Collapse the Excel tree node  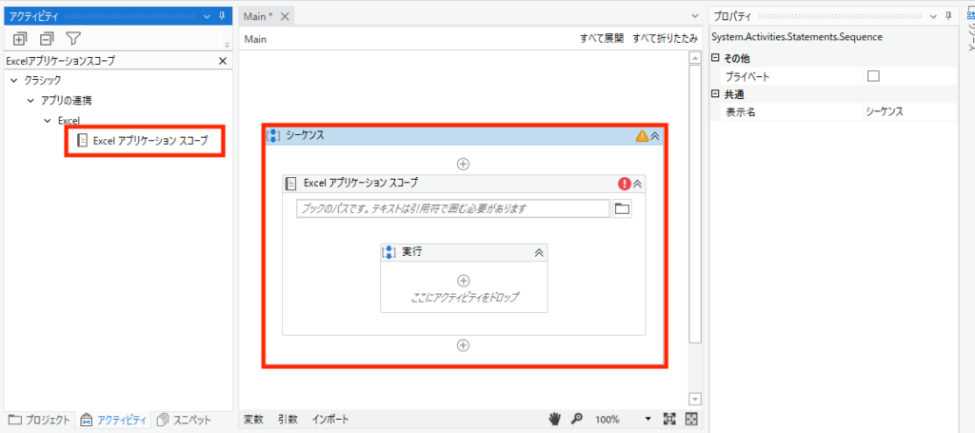tap(48, 121)
